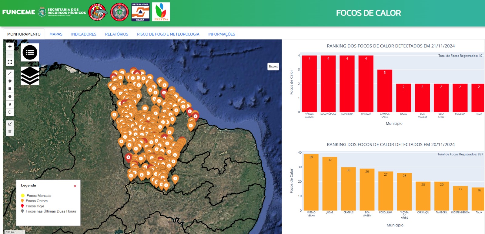The width and height of the screenshot is (485, 234).
Task: Open RISCO DE FOGO E METEOROLOGIA tab
Action: tap(168, 34)
